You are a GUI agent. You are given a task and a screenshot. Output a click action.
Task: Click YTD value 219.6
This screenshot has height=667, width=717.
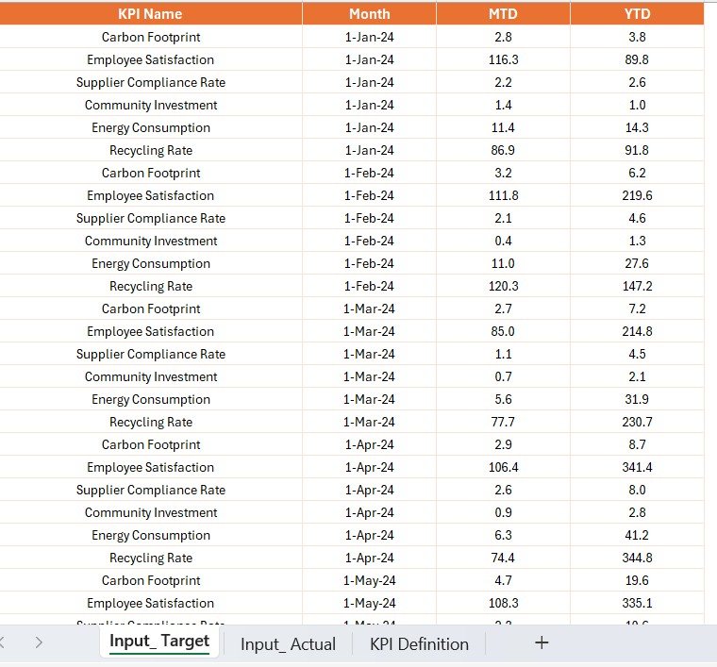coord(637,195)
